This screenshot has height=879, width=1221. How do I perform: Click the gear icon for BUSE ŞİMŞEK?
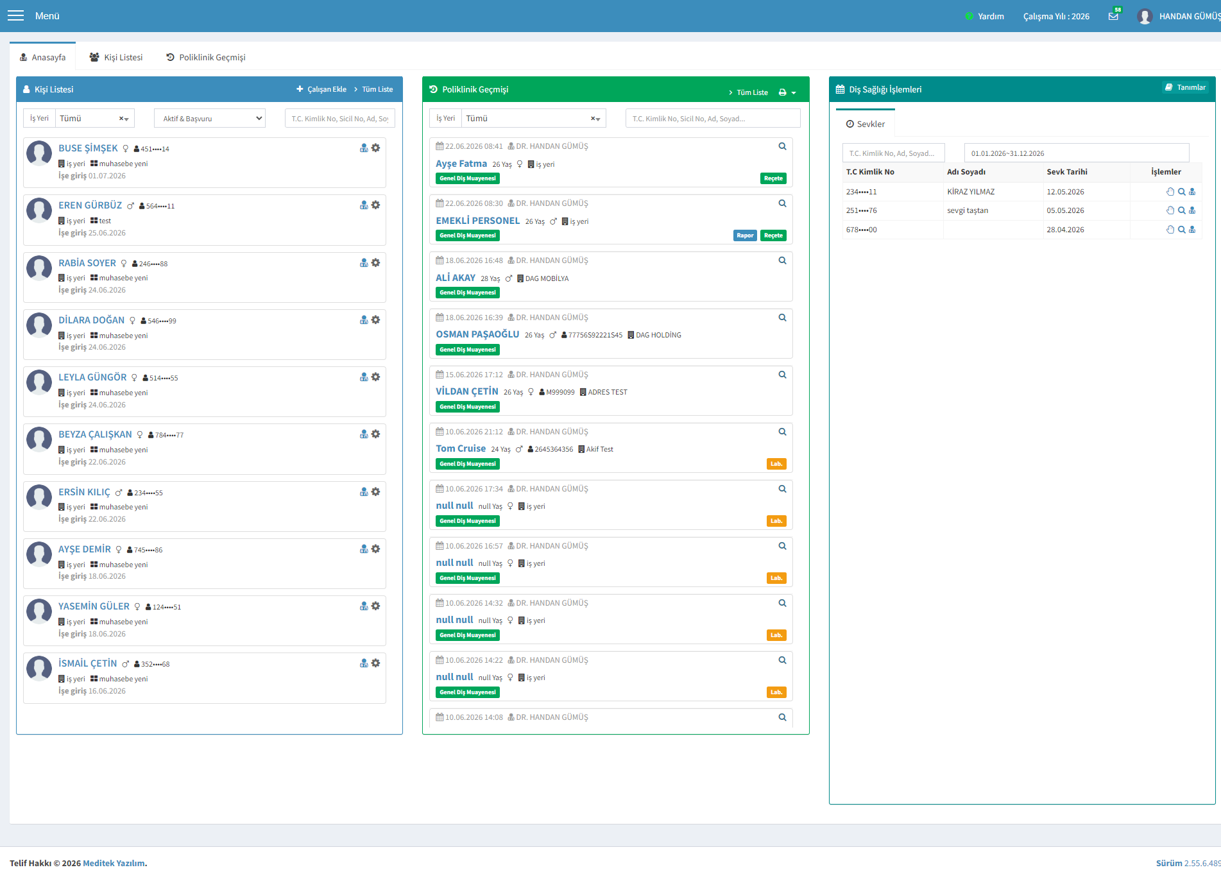click(x=376, y=148)
